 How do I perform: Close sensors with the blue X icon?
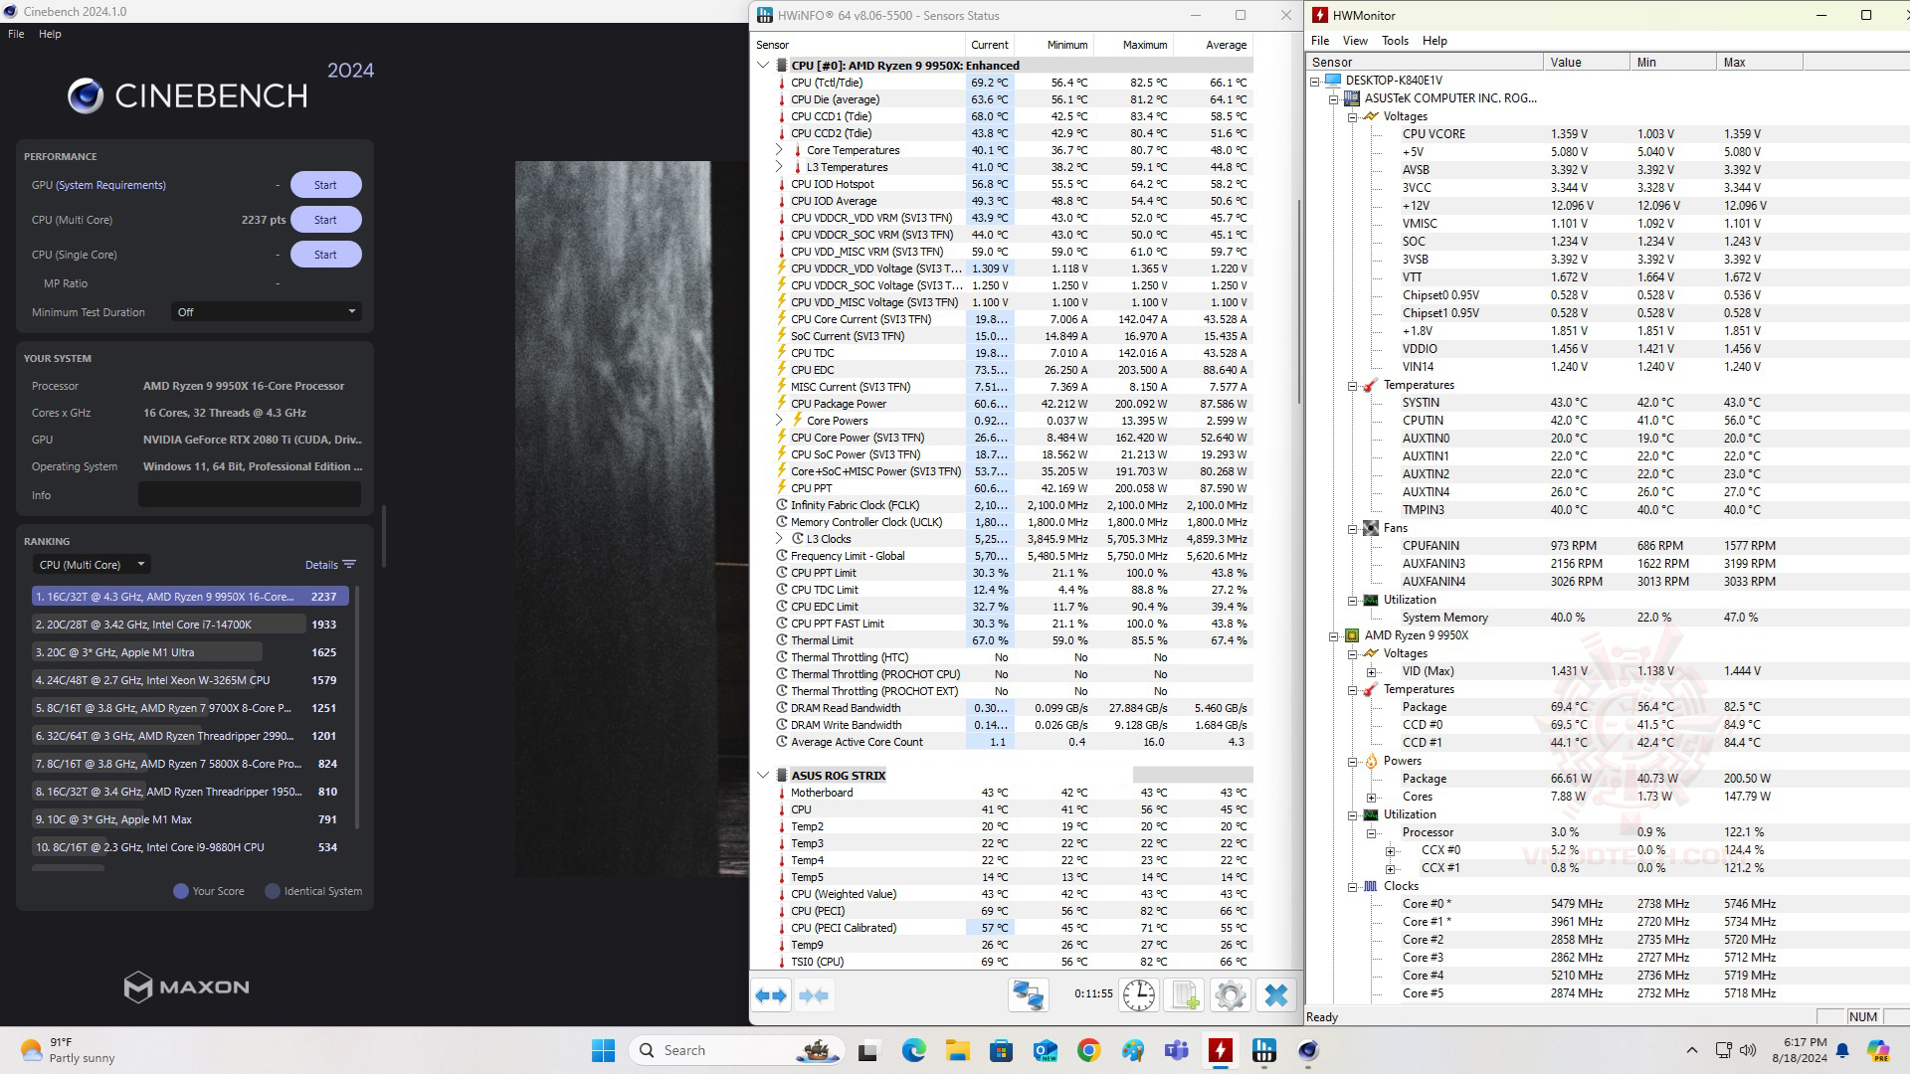point(1276,995)
